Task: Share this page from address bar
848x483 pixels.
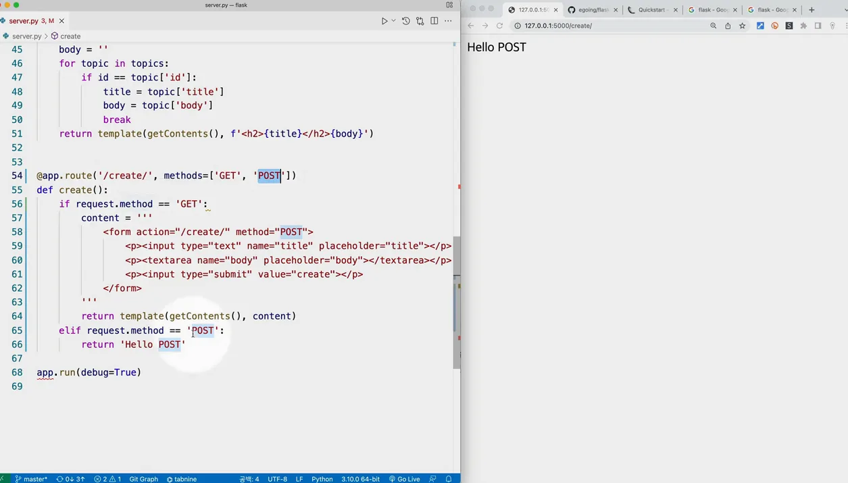Action: 728,26
